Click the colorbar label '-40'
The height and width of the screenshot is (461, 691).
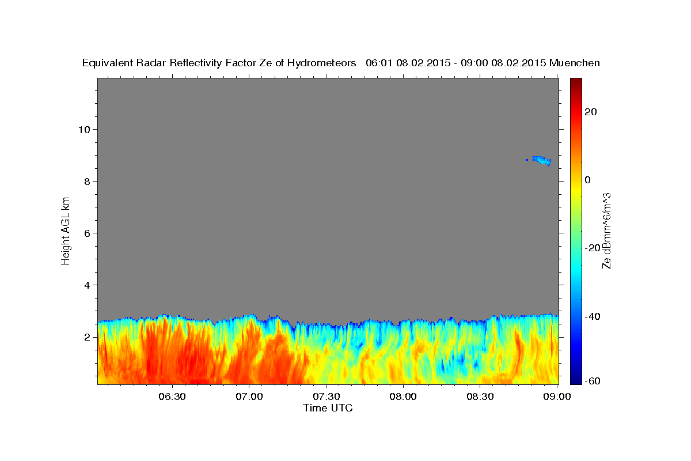coord(593,316)
